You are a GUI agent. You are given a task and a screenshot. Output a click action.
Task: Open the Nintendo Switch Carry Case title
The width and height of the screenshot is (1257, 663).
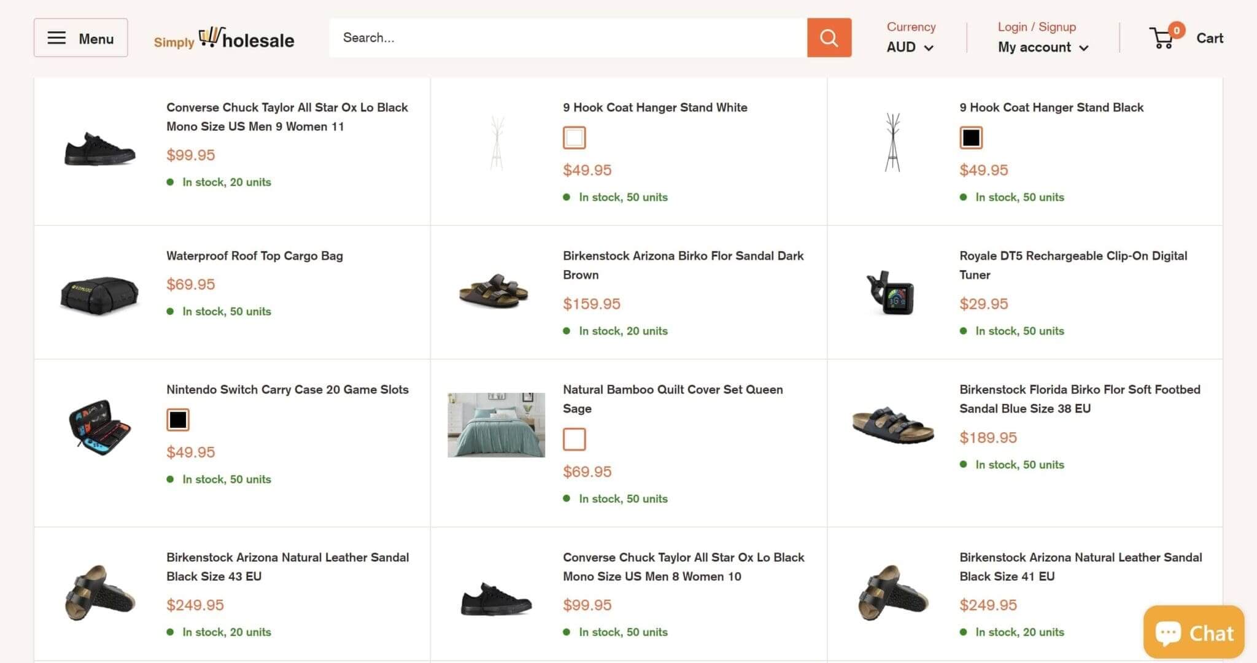pos(287,390)
